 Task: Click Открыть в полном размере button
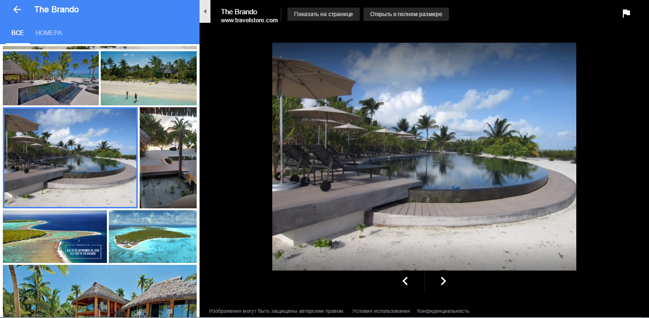pyautogui.click(x=406, y=14)
